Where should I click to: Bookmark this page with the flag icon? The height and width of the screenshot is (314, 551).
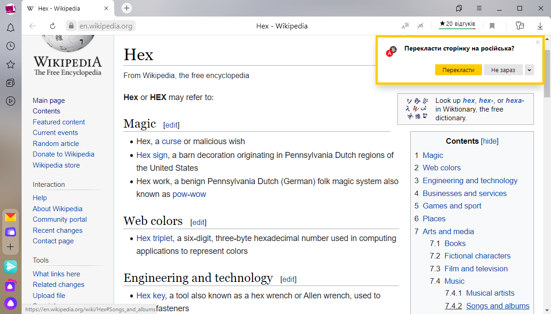[x=492, y=26]
